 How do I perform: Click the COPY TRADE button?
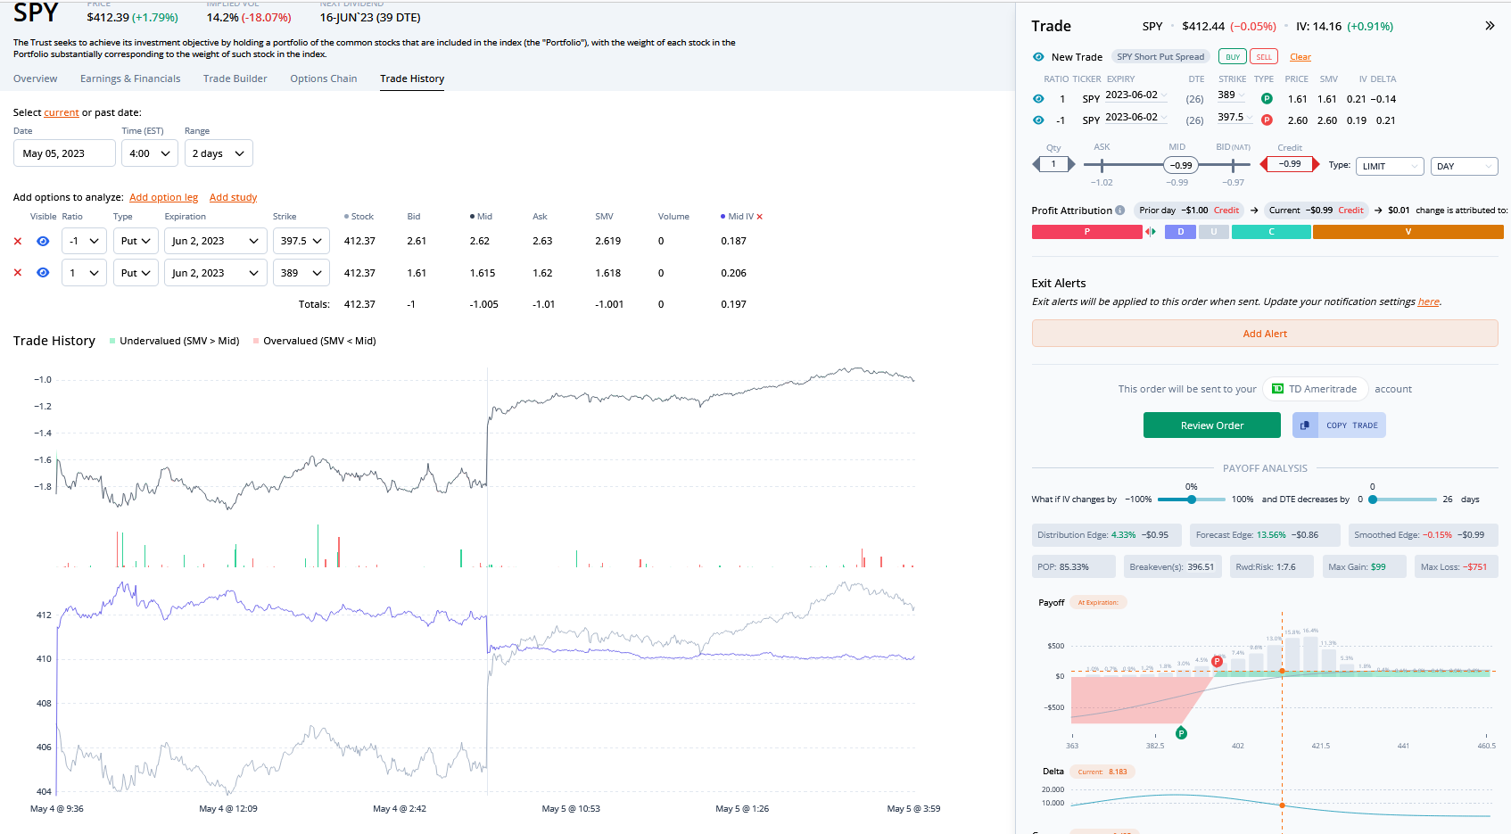tap(1339, 425)
